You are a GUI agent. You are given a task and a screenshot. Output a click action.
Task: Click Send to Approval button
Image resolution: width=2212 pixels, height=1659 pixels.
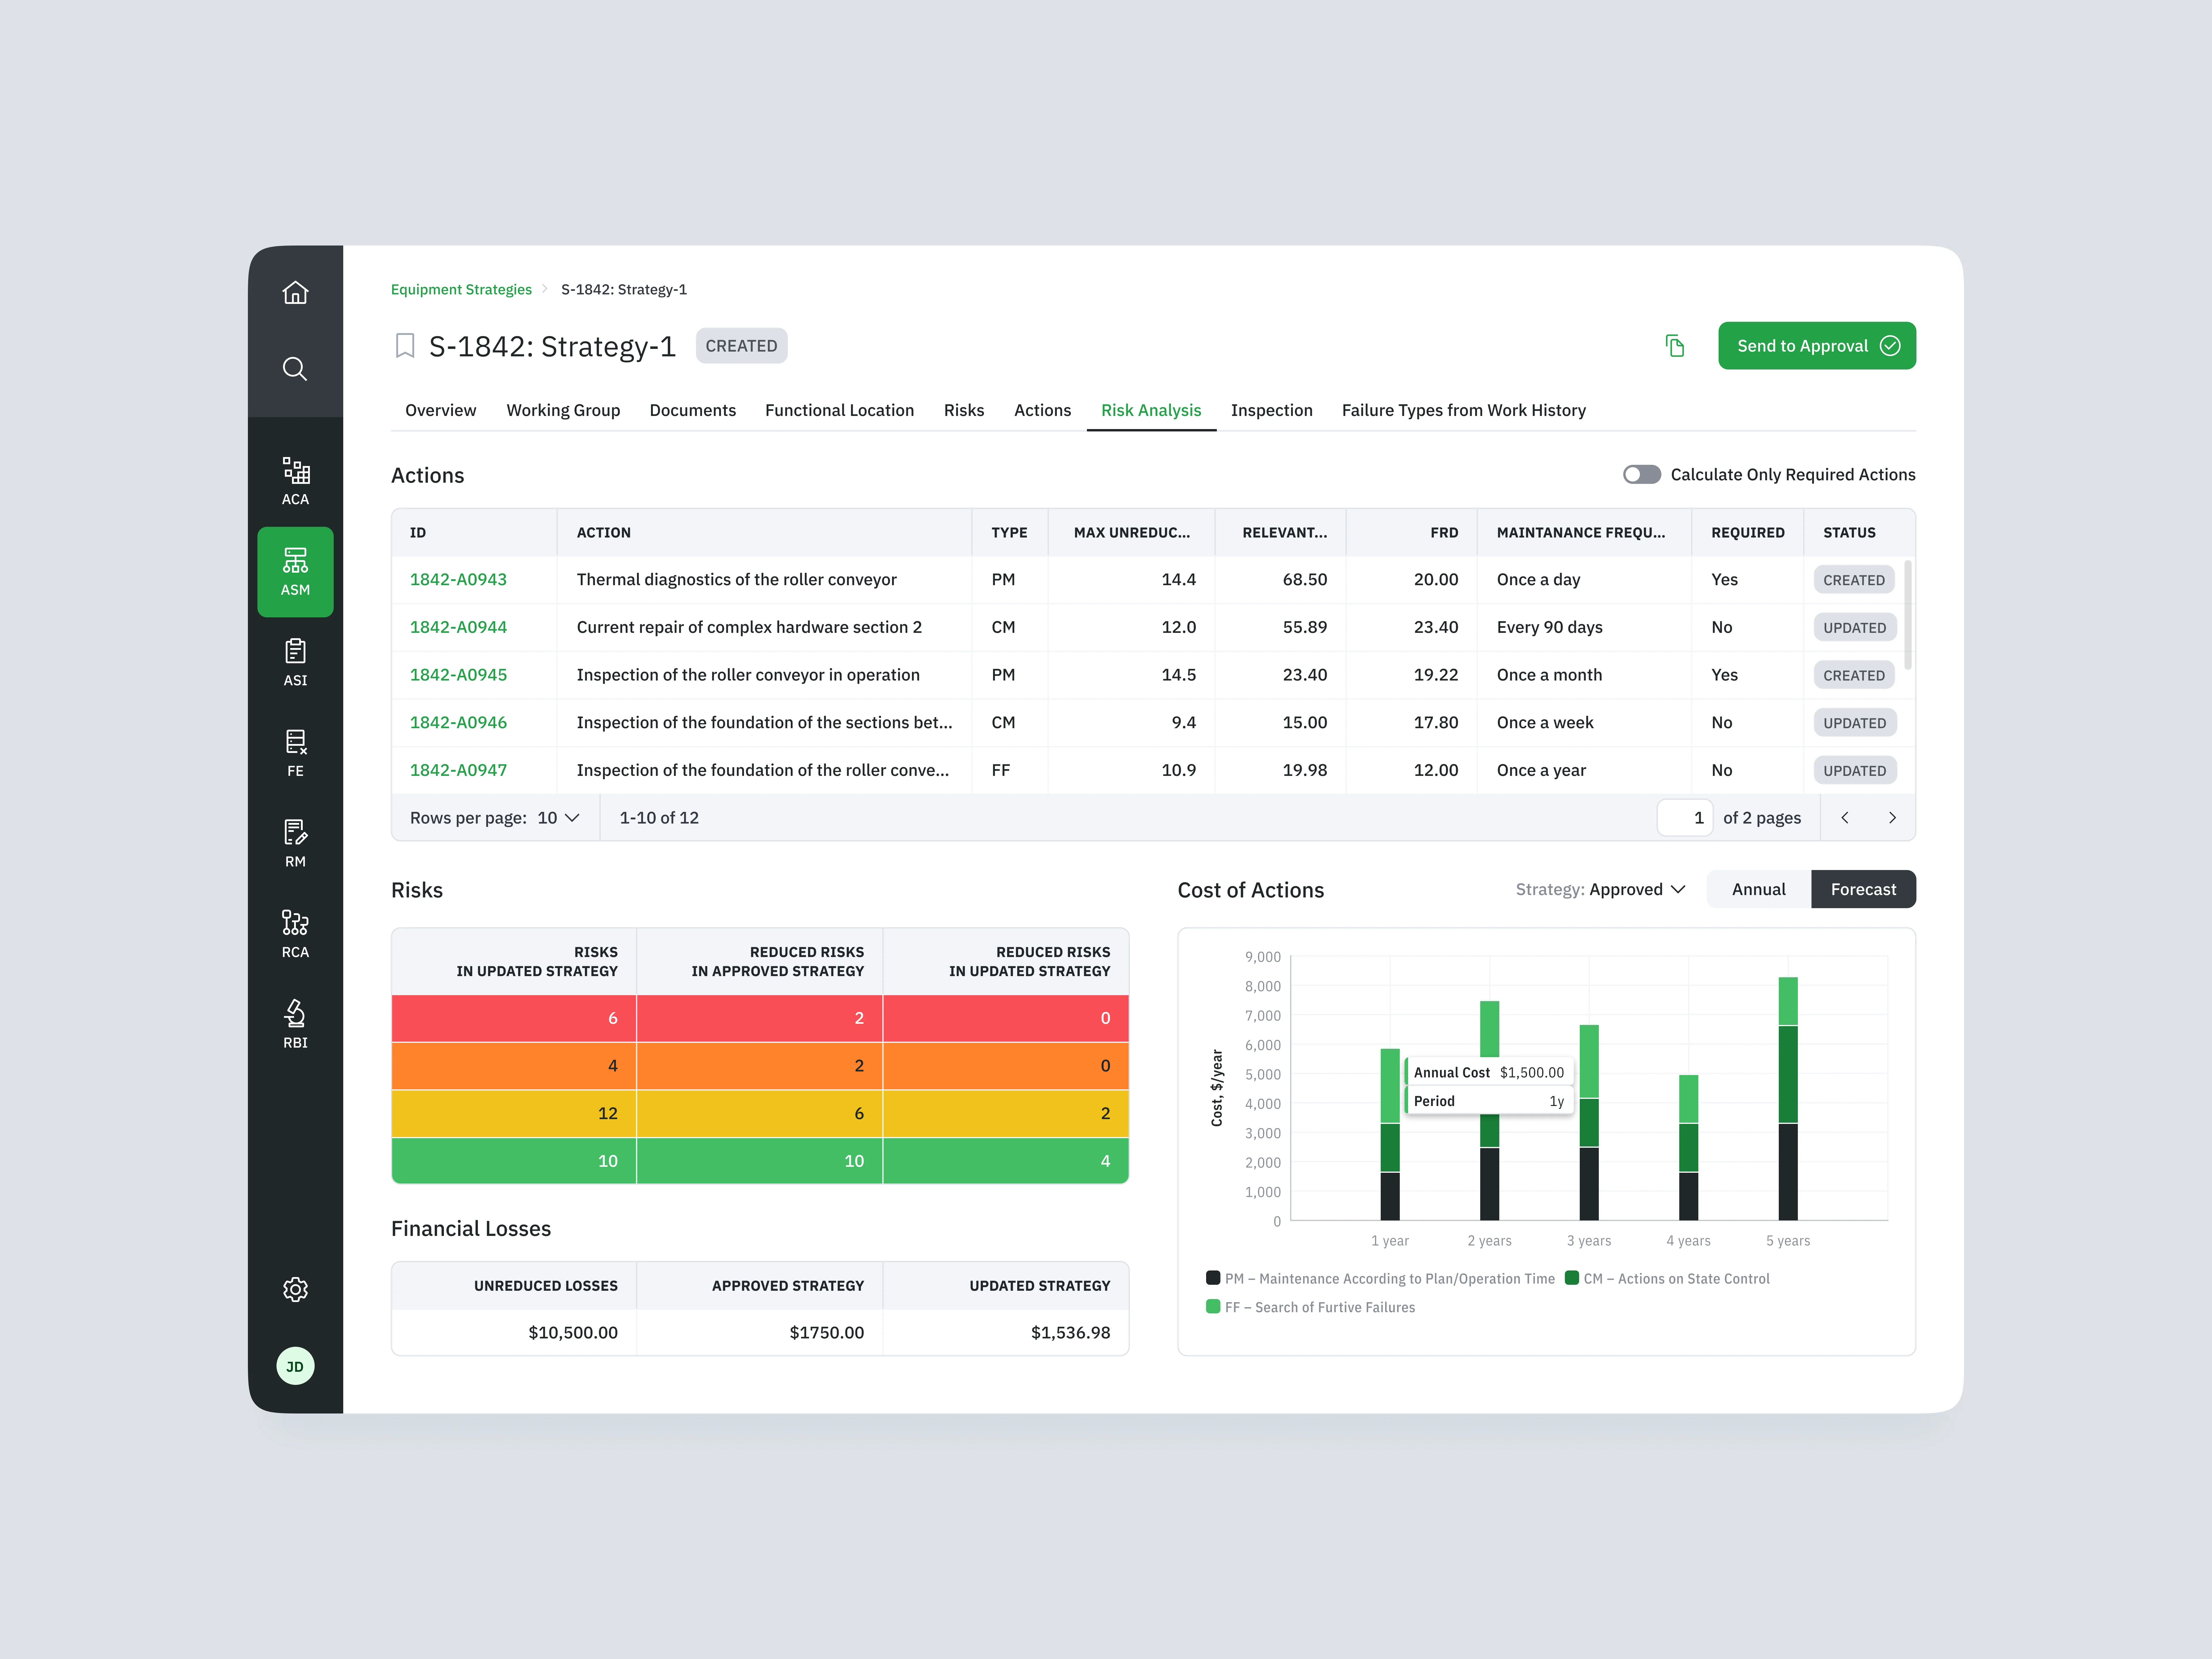1817,346
